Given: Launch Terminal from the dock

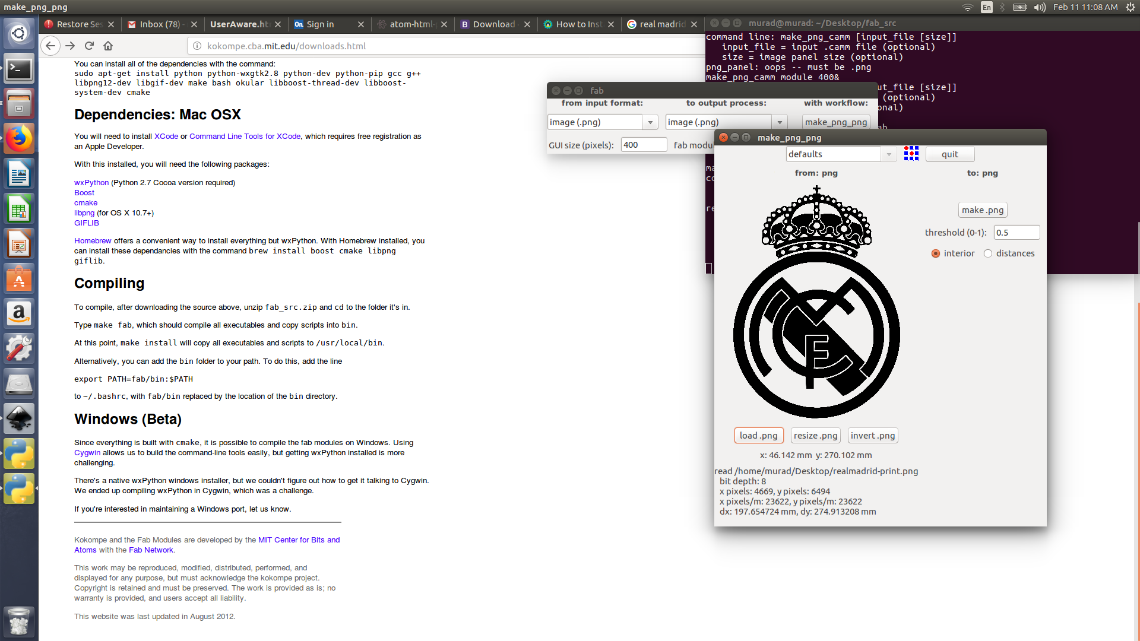Looking at the screenshot, I should click(19, 69).
